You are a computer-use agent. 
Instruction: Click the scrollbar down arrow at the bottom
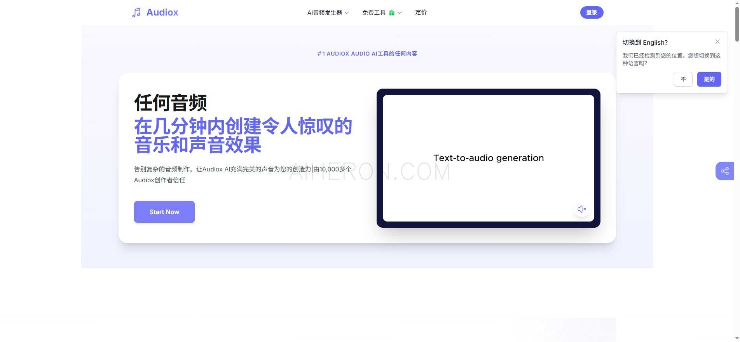[737, 339]
